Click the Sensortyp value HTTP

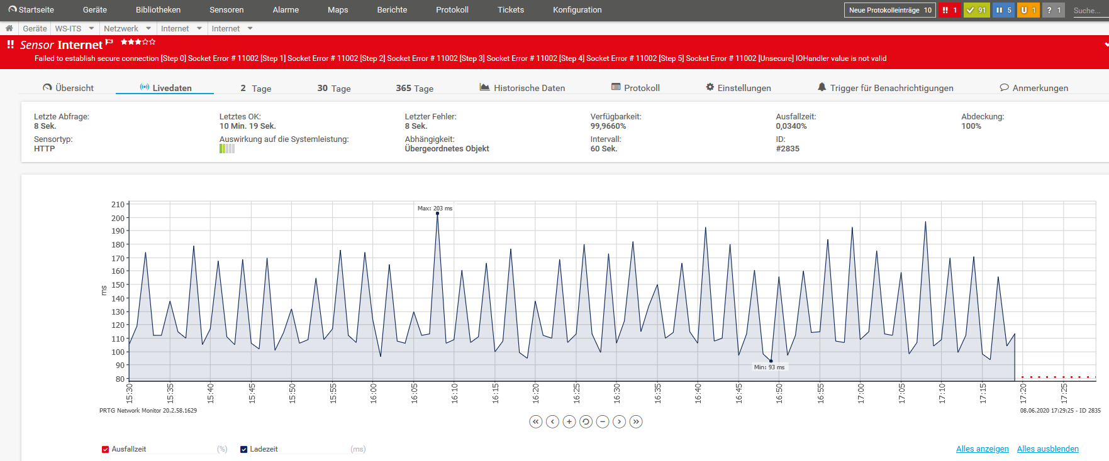pos(45,149)
